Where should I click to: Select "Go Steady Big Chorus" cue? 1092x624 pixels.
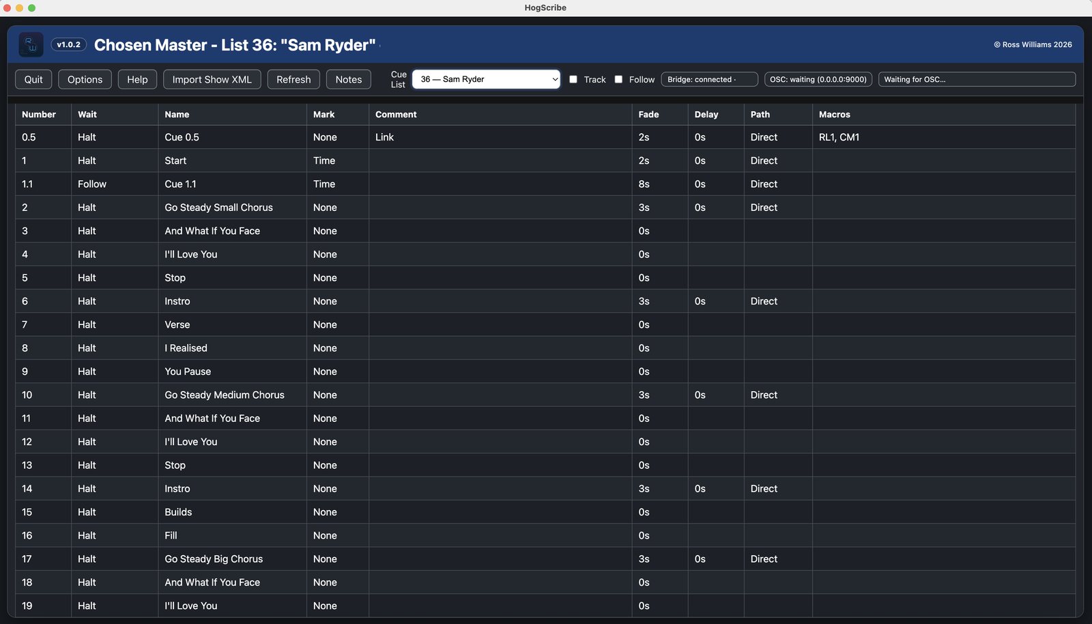[214, 559]
